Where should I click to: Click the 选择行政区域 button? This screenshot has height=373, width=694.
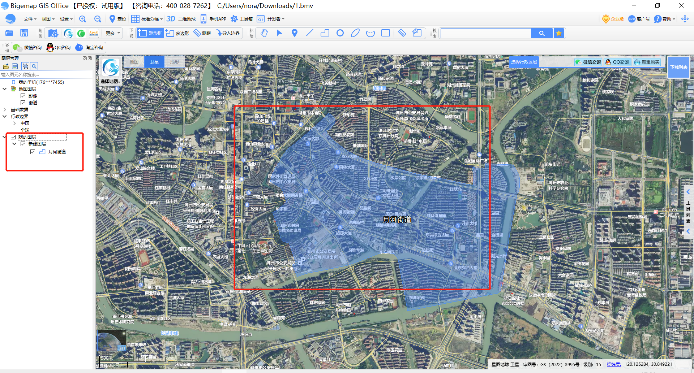pyautogui.click(x=524, y=62)
